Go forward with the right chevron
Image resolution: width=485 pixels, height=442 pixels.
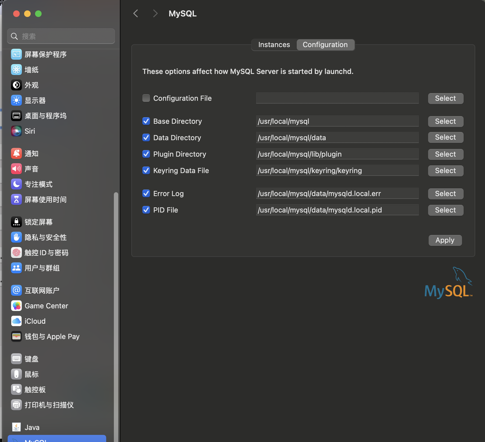click(155, 13)
